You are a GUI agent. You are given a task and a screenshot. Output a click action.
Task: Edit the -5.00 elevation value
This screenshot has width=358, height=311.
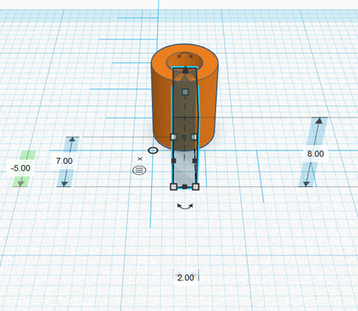[x=21, y=168]
